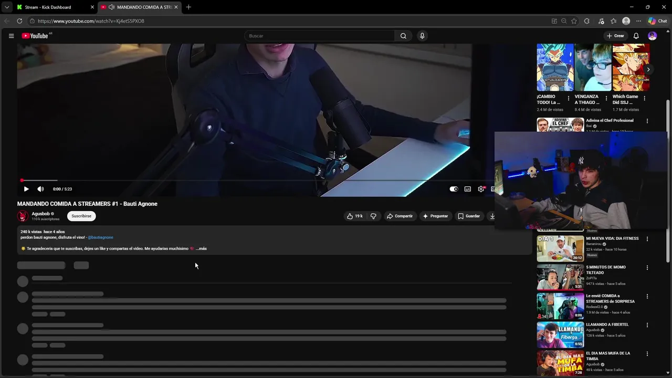The height and width of the screenshot is (378, 672).
Task: Open the @bautiagnone link in description
Action: (x=100, y=237)
